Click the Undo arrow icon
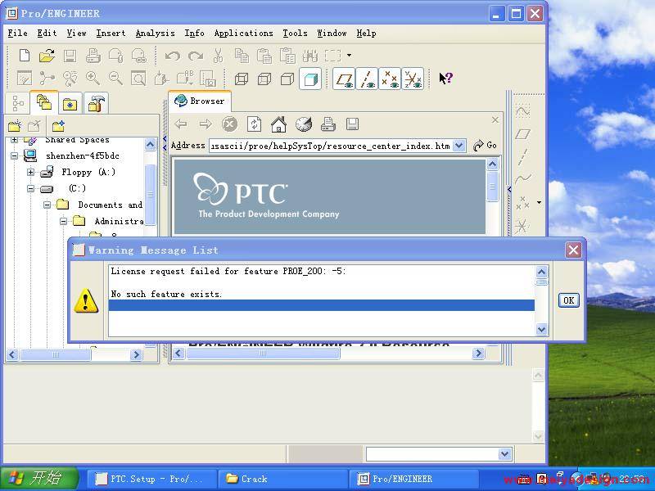The width and height of the screenshot is (655, 491). point(172,56)
